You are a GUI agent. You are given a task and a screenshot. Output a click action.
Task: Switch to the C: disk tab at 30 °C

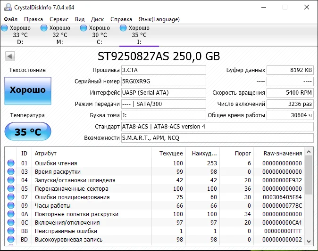point(99,35)
